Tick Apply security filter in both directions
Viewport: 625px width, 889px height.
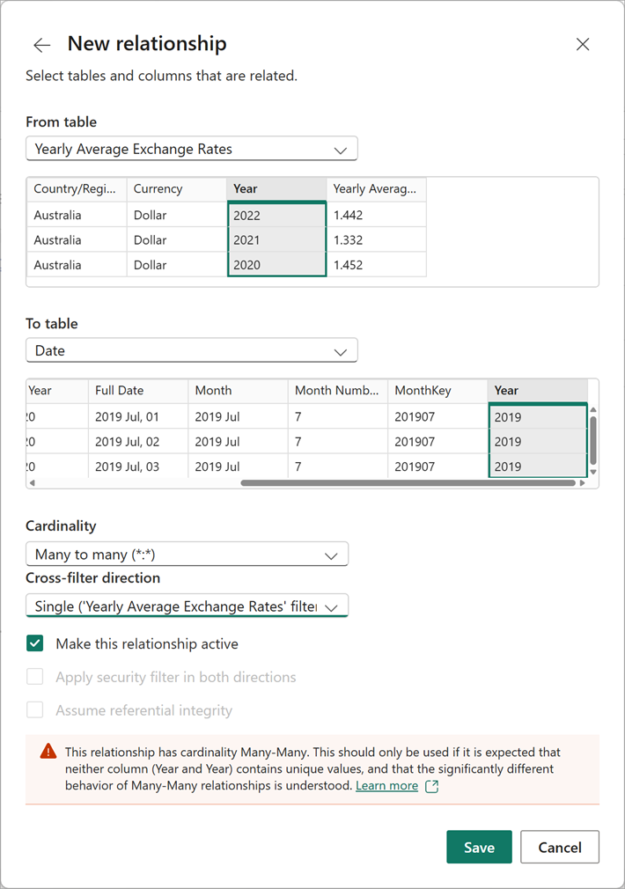pos(35,677)
